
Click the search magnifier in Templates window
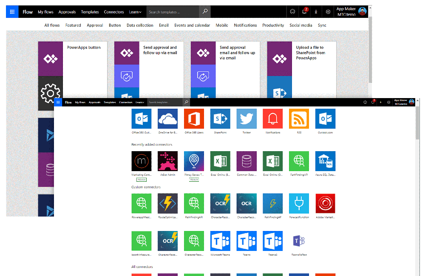tap(205, 11)
